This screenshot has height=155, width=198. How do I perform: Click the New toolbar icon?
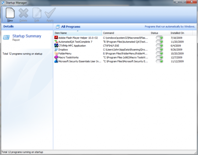point(10,13)
